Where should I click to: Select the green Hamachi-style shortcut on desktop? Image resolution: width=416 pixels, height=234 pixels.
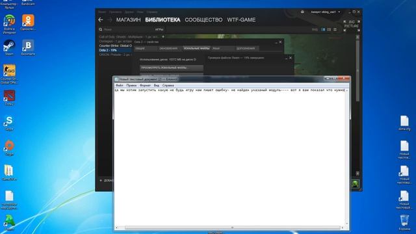click(9, 223)
